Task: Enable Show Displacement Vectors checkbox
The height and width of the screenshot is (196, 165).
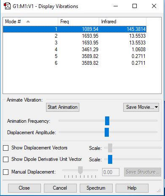Action: pos(6,148)
